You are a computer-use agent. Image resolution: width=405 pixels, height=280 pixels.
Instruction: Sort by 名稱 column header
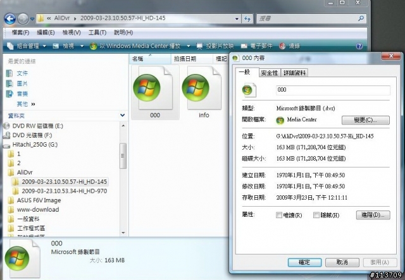[x=150, y=59]
